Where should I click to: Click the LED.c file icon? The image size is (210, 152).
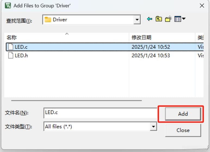[x=11, y=47]
